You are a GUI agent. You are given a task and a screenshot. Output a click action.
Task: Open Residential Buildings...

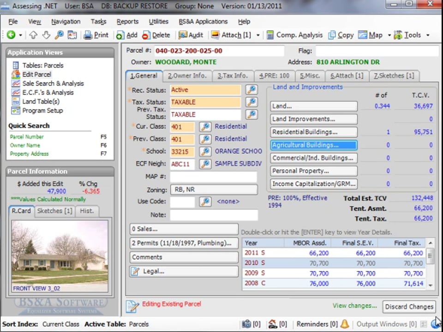314,132
